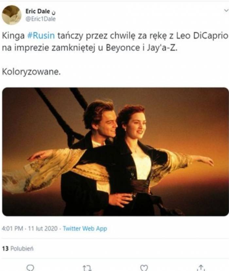
Task: Click the tweet text mentioning Leo DiCaprio
Action: tap(115, 42)
